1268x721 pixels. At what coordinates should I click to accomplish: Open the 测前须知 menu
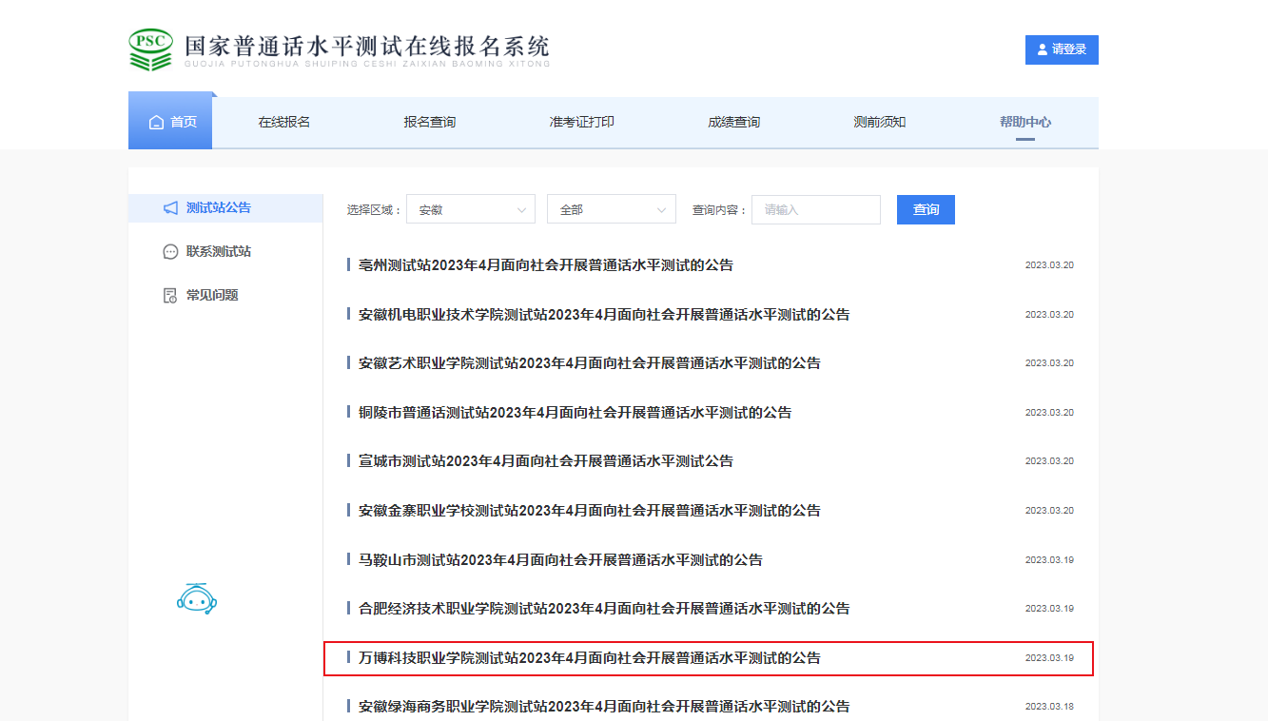[x=880, y=122]
